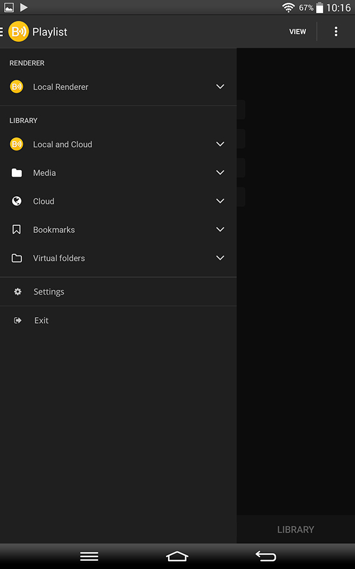Expand the Bookmarks chevron
The height and width of the screenshot is (569, 355).
click(x=220, y=229)
